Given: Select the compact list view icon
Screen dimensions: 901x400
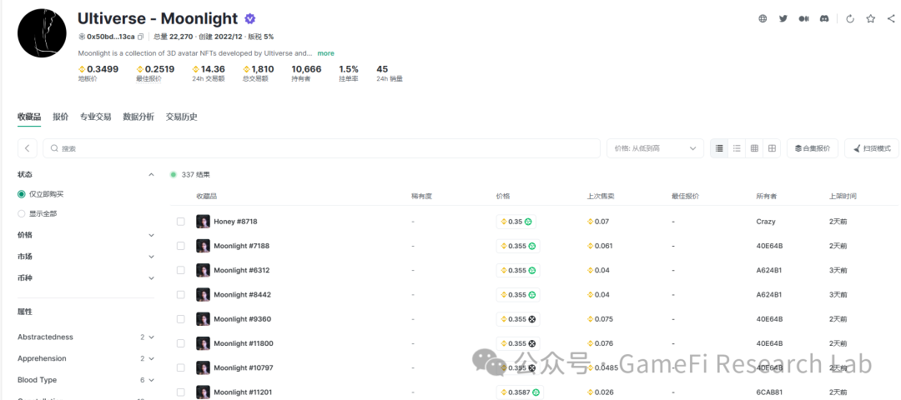Looking at the screenshot, I should pyautogui.click(x=737, y=148).
